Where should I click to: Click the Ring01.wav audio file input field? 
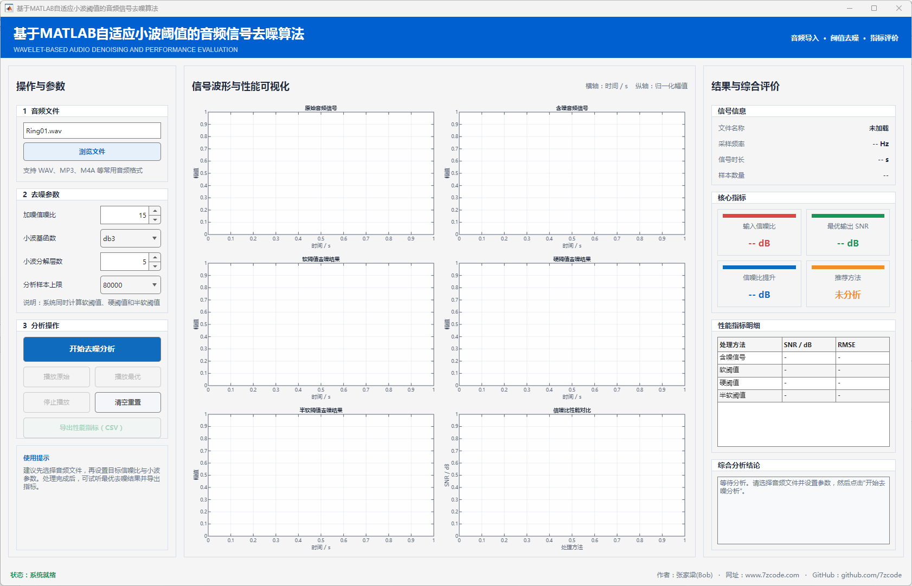[92, 131]
